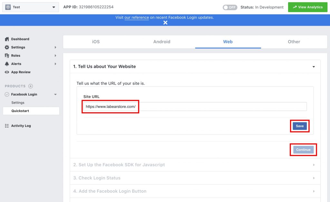The width and height of the screenshot is (330, 202).
Task: Click the Roles icon in sidebar
Action: coord(7,55)
